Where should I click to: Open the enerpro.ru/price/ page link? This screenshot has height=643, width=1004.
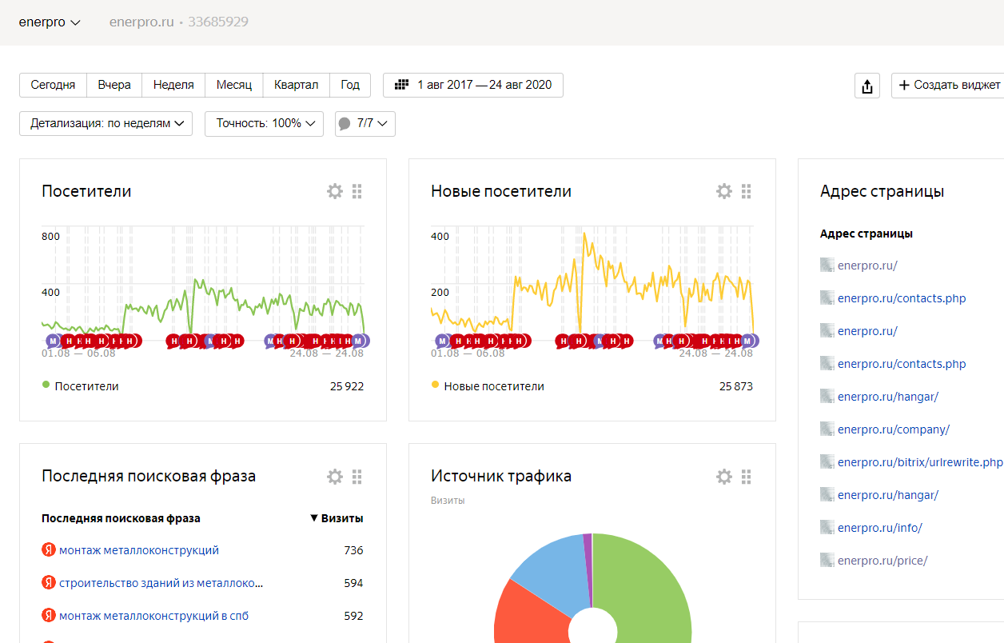[882, 561]
